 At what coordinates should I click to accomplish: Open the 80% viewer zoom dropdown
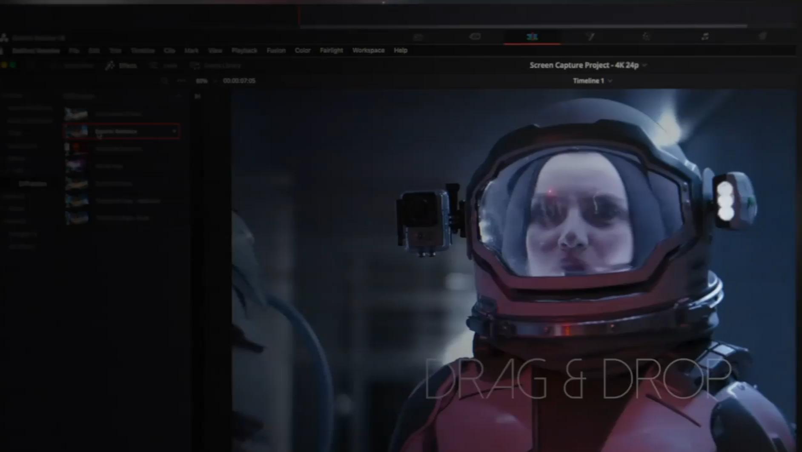click(x=206, y=80)
